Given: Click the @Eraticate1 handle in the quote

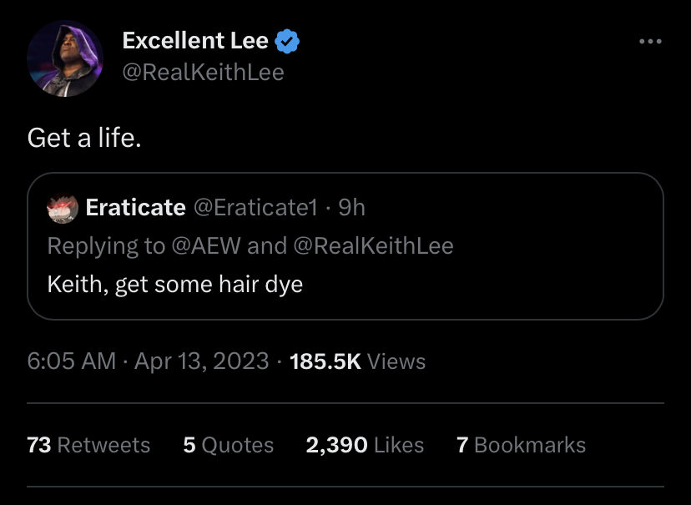Looking at the screenshot, I should [255, 207].
